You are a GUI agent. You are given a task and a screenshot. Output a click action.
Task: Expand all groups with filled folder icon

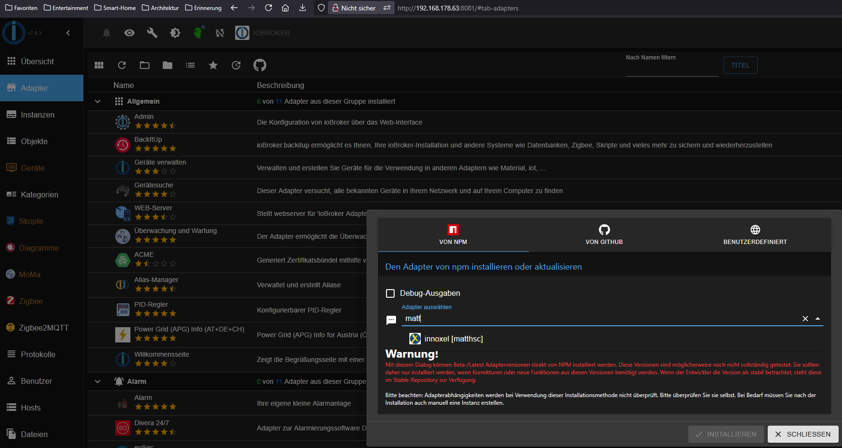coord(168,65)
